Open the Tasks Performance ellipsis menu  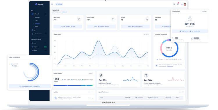tap(49, 57)
